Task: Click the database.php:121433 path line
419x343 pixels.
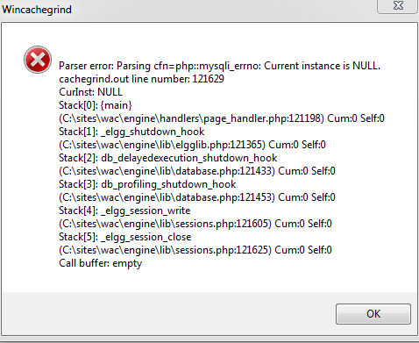Action: point(197,171)
